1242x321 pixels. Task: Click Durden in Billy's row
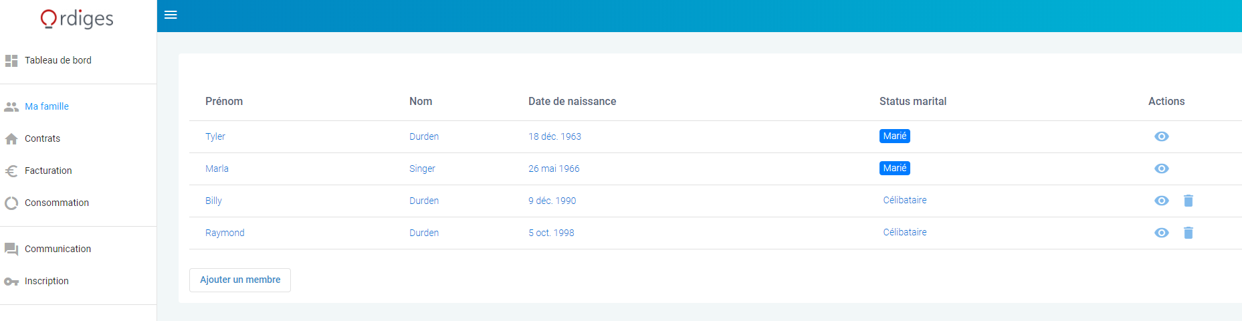[x=424, y=201]
